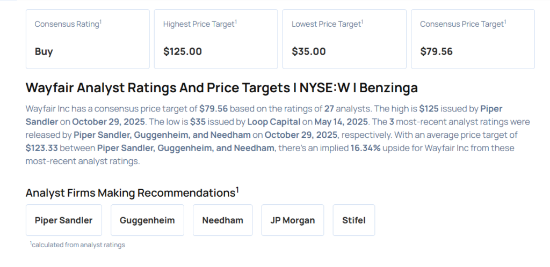Image resolution: width=550 pixels, height=267 pixels.
Task: Select the Stifel analyst firm button
Action: pyautogui.click(x=354, y=220)
